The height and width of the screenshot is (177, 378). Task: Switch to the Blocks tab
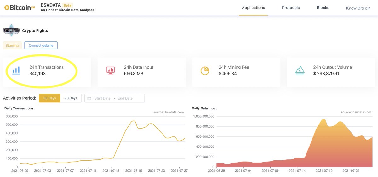coord(323,8)
